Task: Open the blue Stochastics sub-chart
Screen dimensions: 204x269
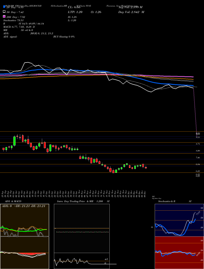Action: pyautogui.click(x=179, y=220)
